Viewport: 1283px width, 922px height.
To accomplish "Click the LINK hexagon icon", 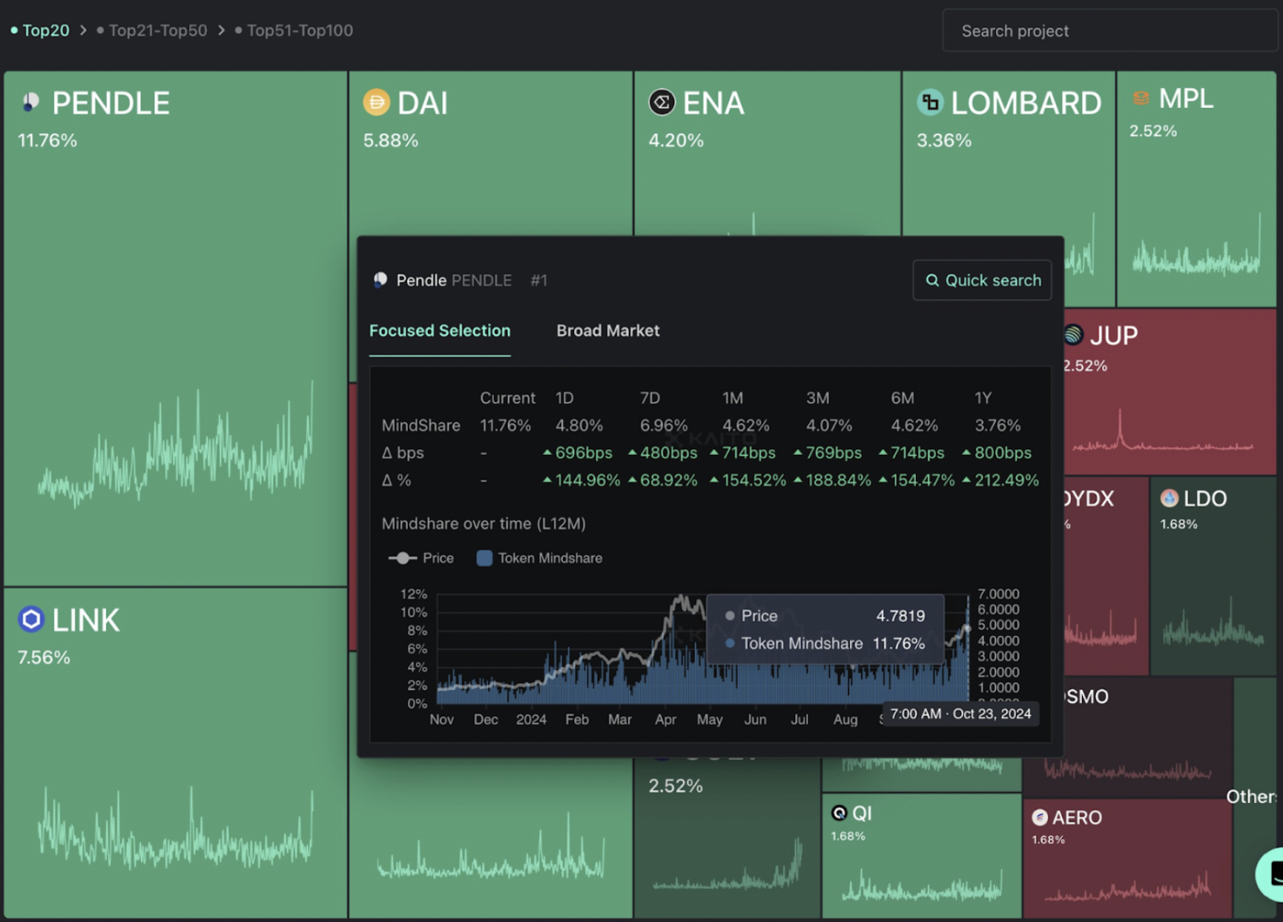I will click(31, 620).
